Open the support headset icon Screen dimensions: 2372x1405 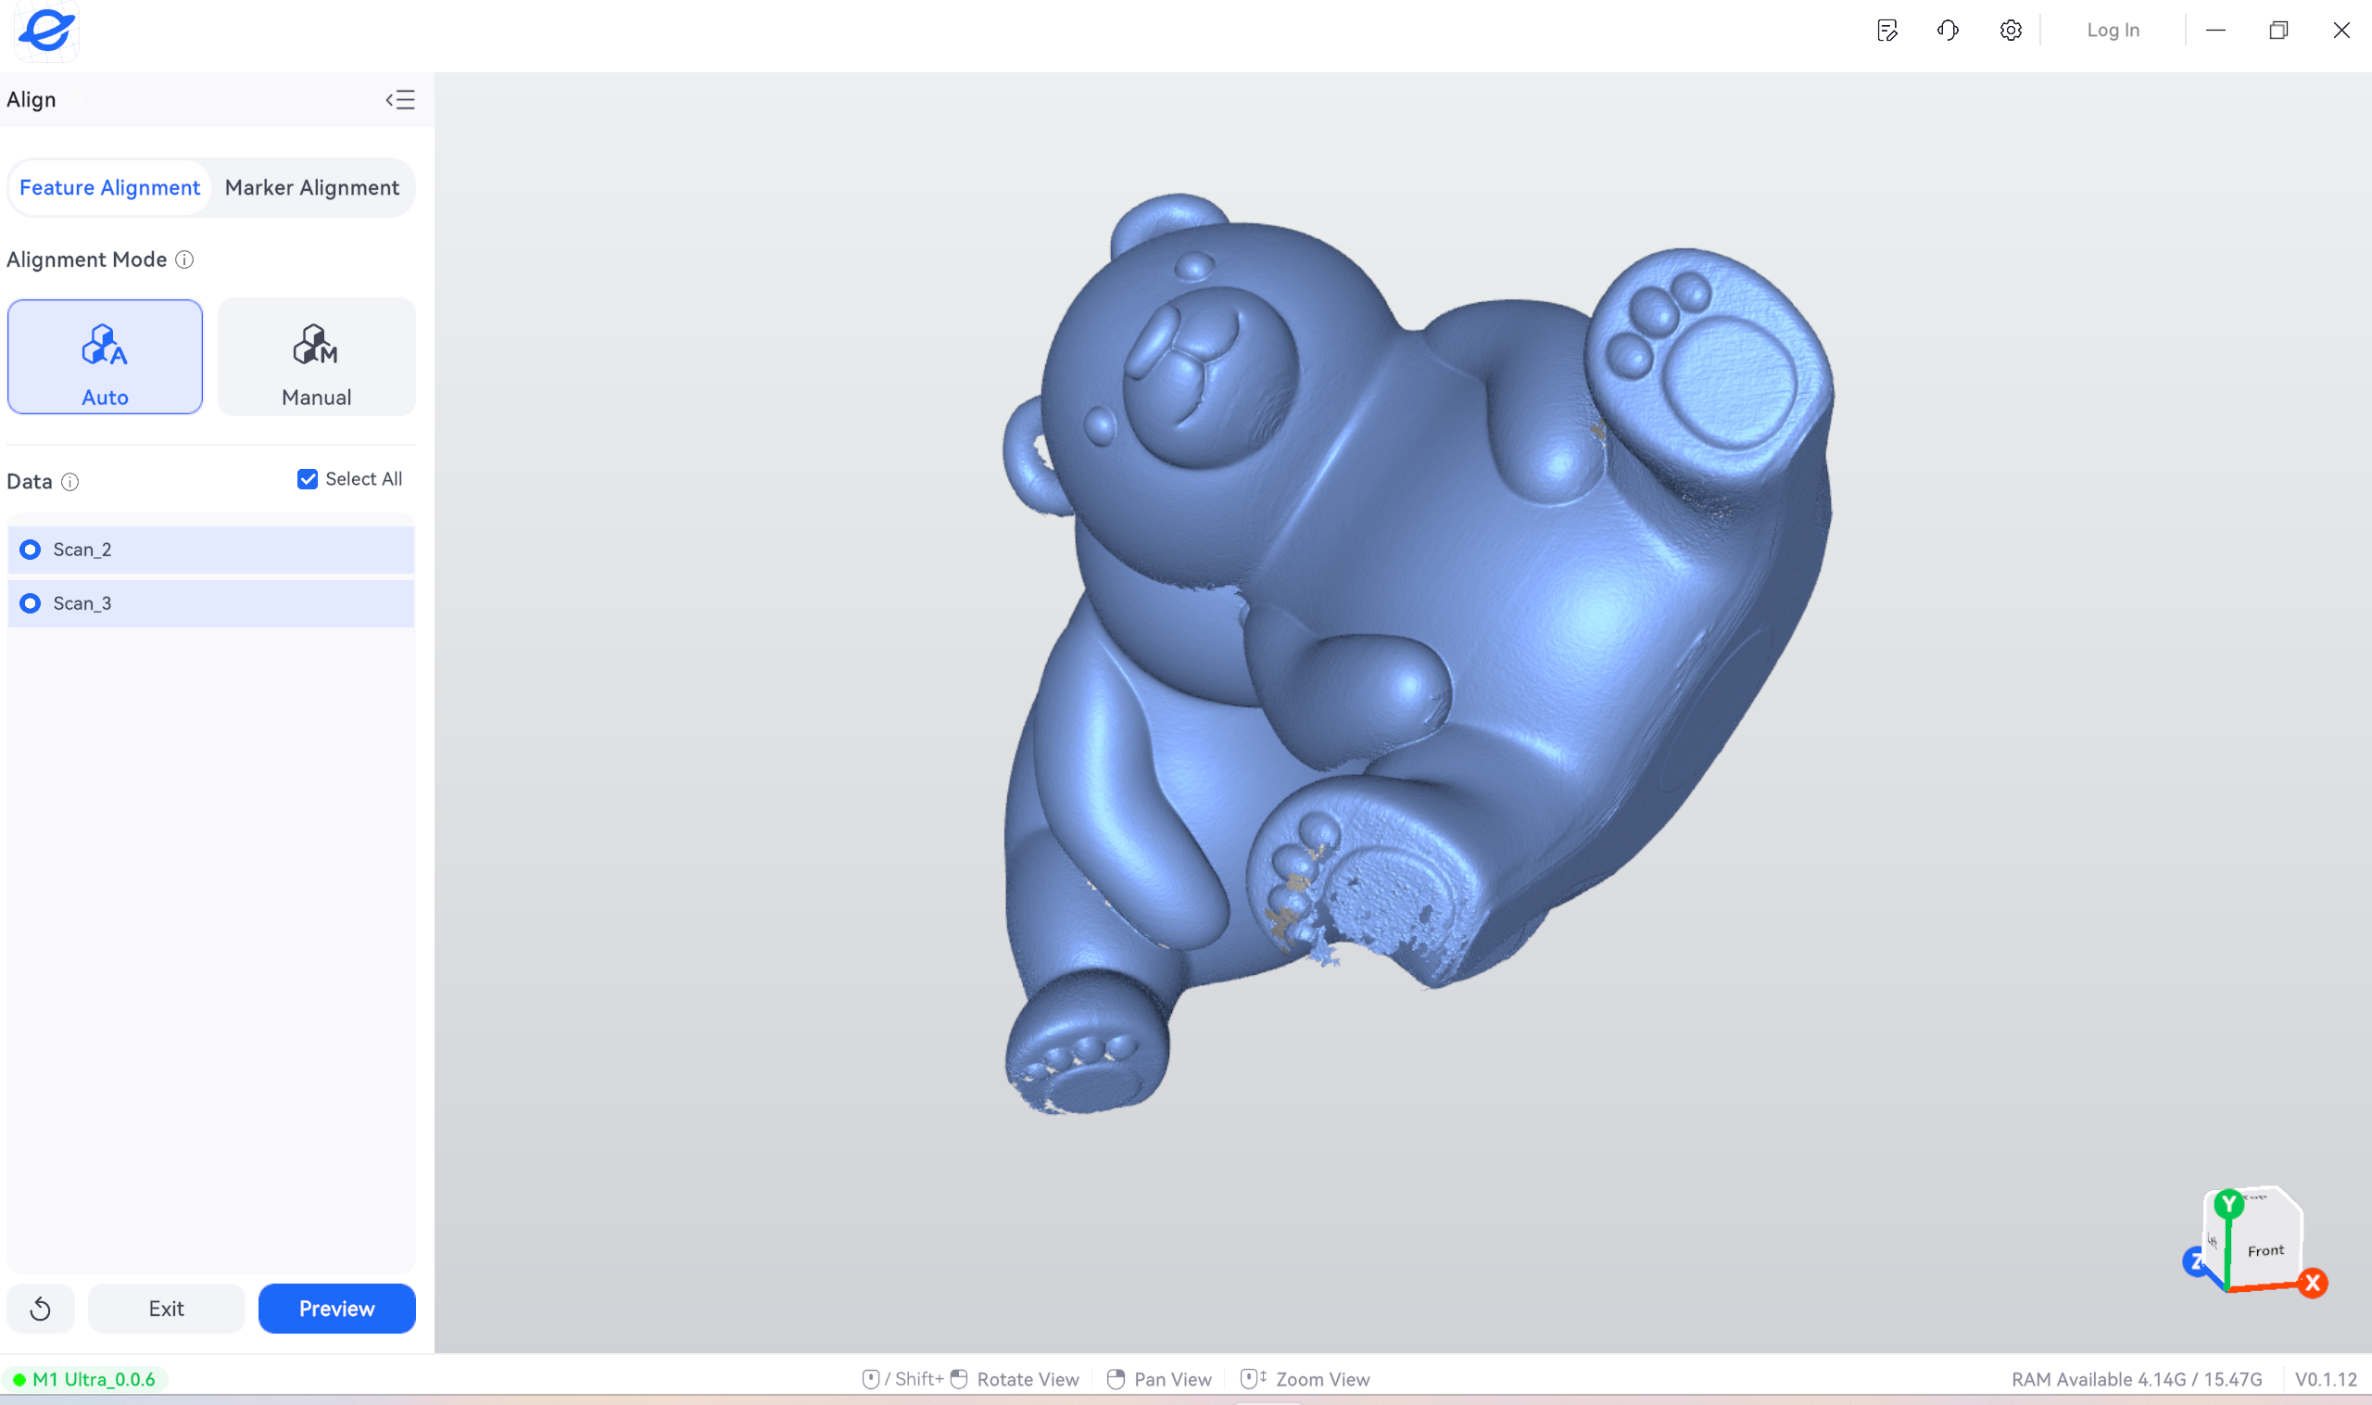(1948, 31)
